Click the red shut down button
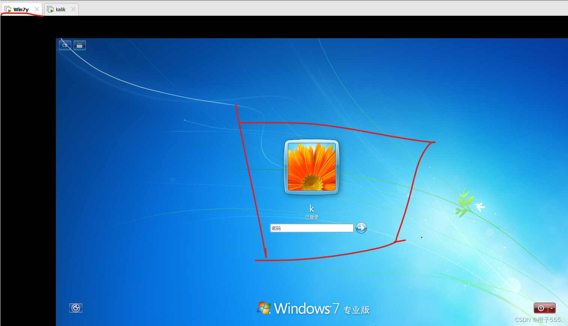The width and height of the screenshot is (568, 326). point(541,308)
